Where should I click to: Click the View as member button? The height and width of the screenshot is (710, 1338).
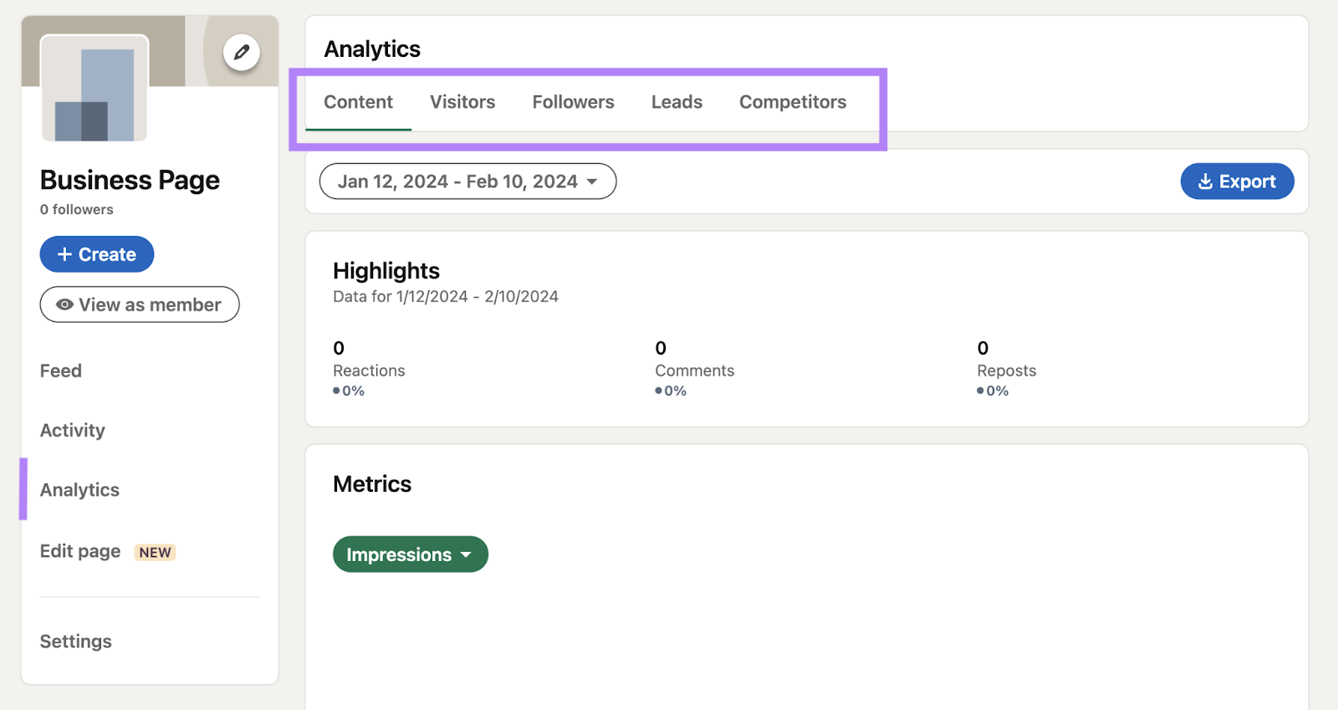coord(140,304)
